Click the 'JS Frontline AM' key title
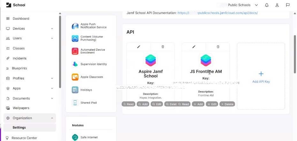The image size is (297, 141). pos(206,71)
